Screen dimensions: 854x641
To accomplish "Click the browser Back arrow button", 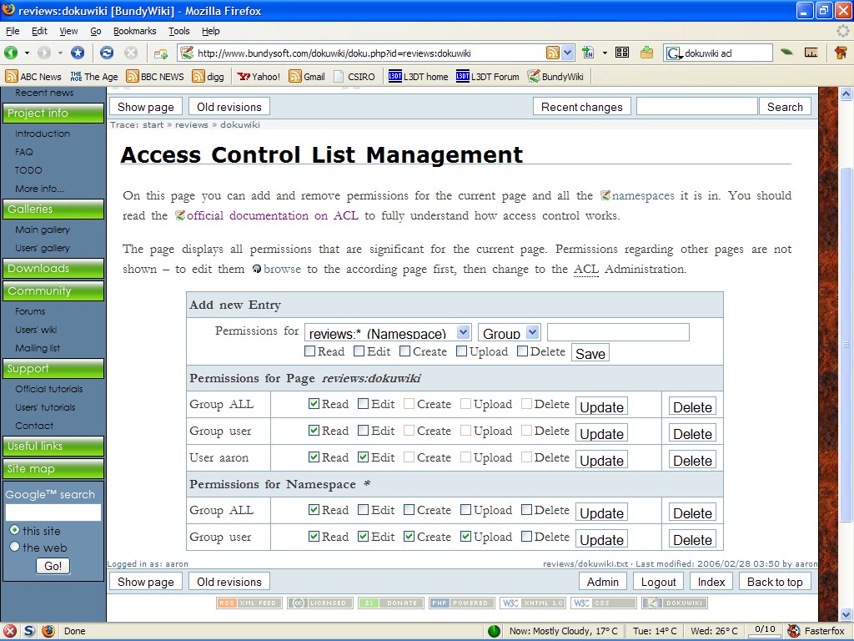I will click(13, 53).
